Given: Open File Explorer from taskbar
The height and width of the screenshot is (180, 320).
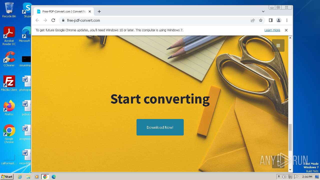Looking at the screenshot, I should 28,177.
